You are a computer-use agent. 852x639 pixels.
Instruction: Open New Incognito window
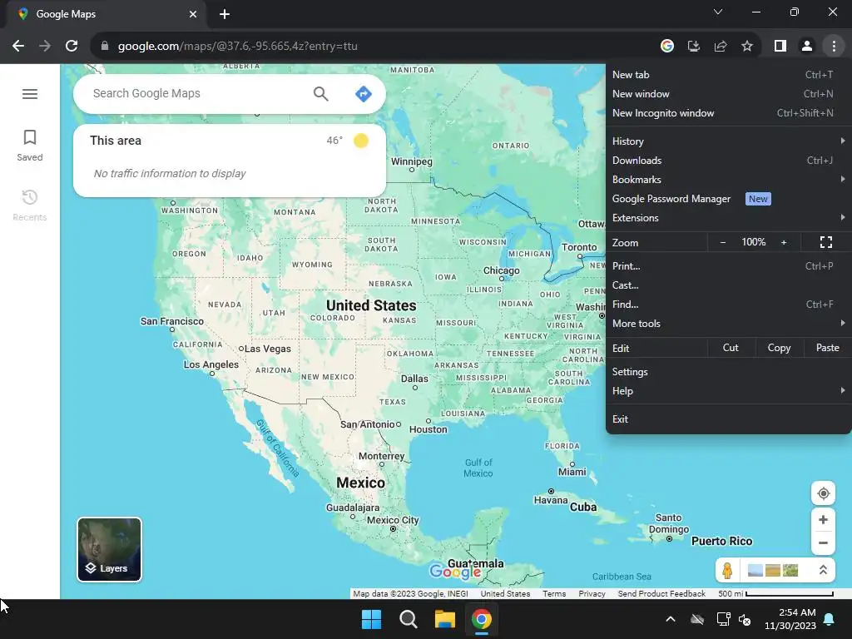pyautogui.click(x=728, y=113)
